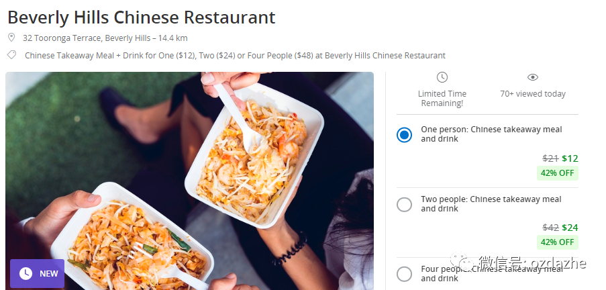This screenshot has width=606, height=290.
Task: Pick the Four people meal radio option
Action: 404,274
